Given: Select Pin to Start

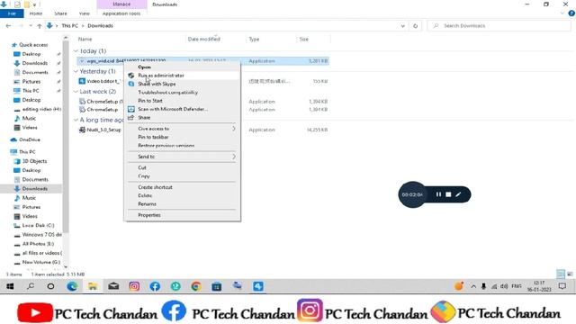Looking at the screenshot, I should [150, 101].
